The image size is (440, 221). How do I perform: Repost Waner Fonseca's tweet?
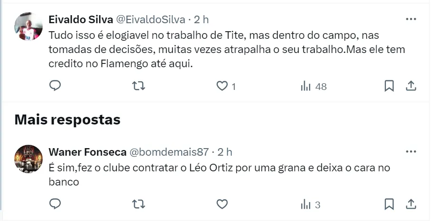click(138, 204)
